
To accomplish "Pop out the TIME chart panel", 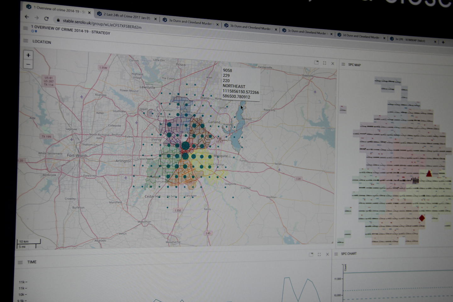I will (x=311, y=254).
